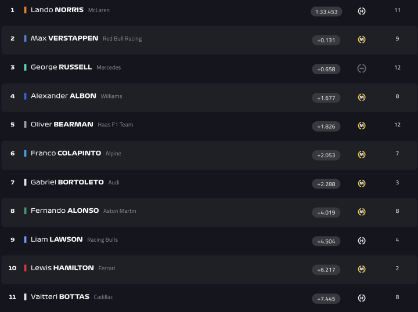Click the 1:33.453 lap time pill
418x312 pixels.
click(x=326, y=12)
